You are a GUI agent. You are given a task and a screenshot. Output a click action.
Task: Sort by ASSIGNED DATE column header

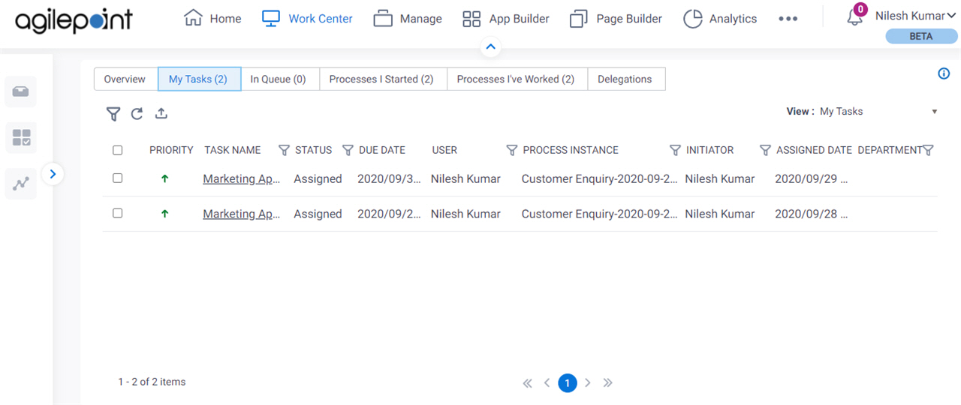click(x=815, y=150)
